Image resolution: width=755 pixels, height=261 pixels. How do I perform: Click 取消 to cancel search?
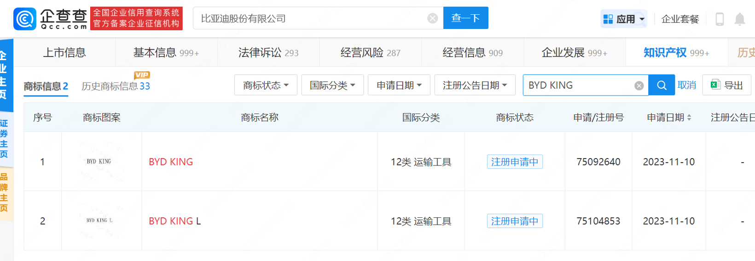coord(687,85)
